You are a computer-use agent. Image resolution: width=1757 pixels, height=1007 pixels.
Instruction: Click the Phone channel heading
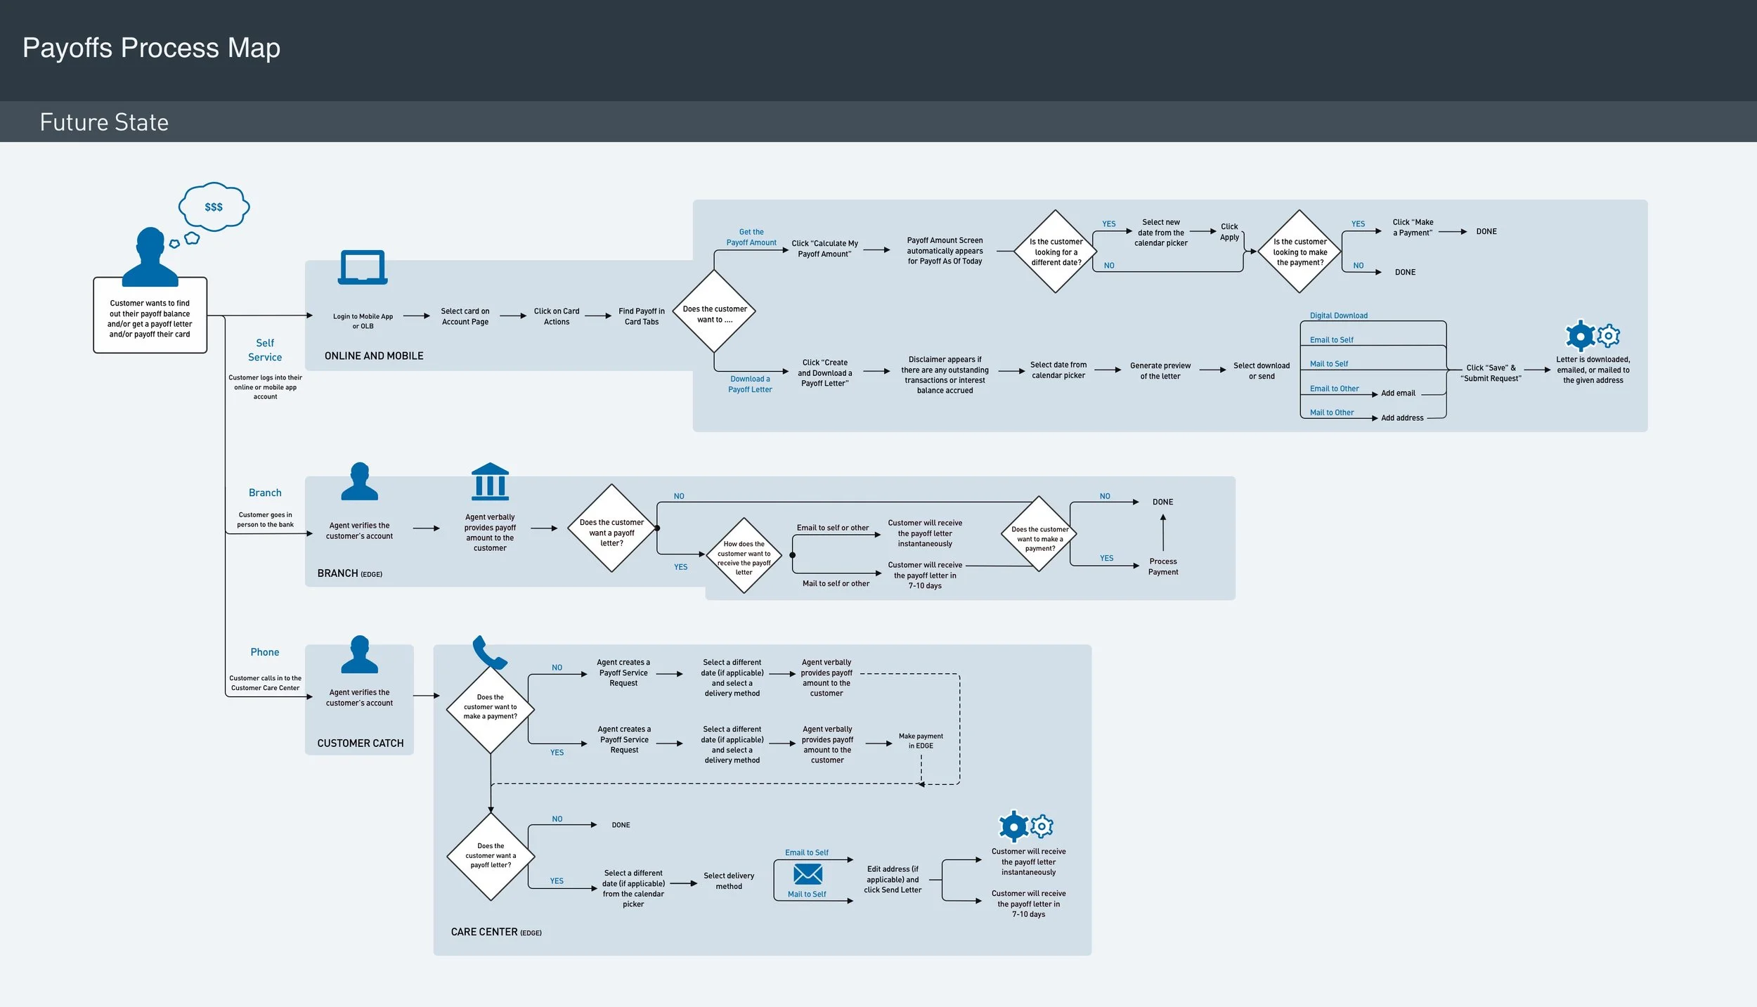pyautogui.click(x=265, y=652)
